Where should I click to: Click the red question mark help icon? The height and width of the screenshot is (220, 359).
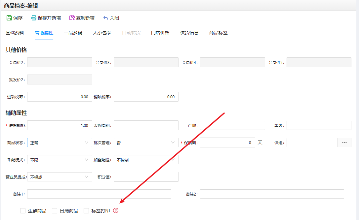tap(116, 210)
